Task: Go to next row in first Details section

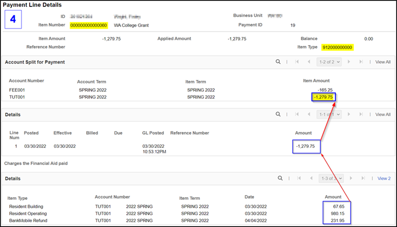Action: 350,114
